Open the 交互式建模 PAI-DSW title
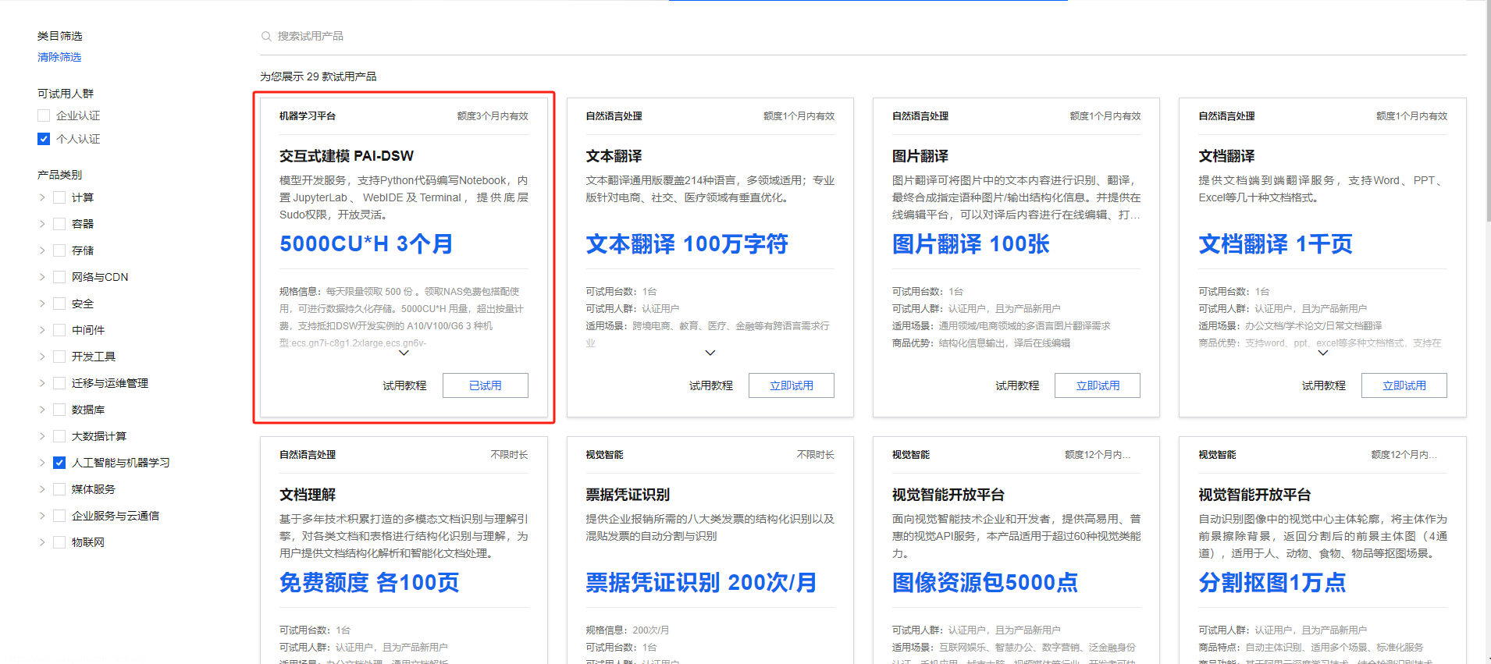 coord(347,156)
